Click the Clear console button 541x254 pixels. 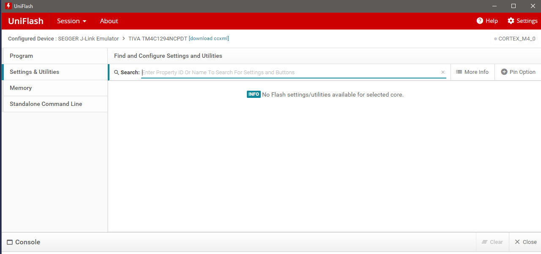pyautogui.click(x=492, y=242)
